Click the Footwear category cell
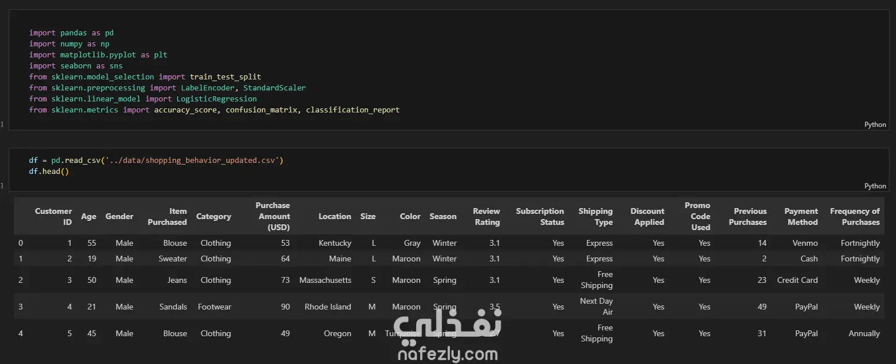 pos(214,307)
